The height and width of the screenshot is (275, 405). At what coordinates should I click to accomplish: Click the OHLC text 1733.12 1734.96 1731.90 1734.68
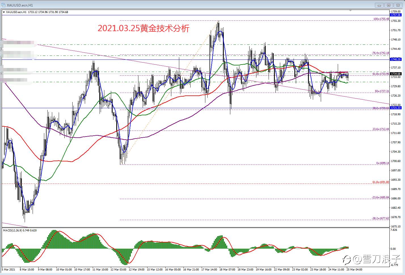pyautogui.click(x=48, y=12)
